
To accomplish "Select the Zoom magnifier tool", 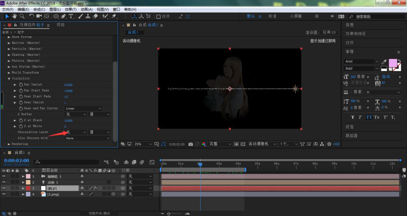I will point(22,16).
